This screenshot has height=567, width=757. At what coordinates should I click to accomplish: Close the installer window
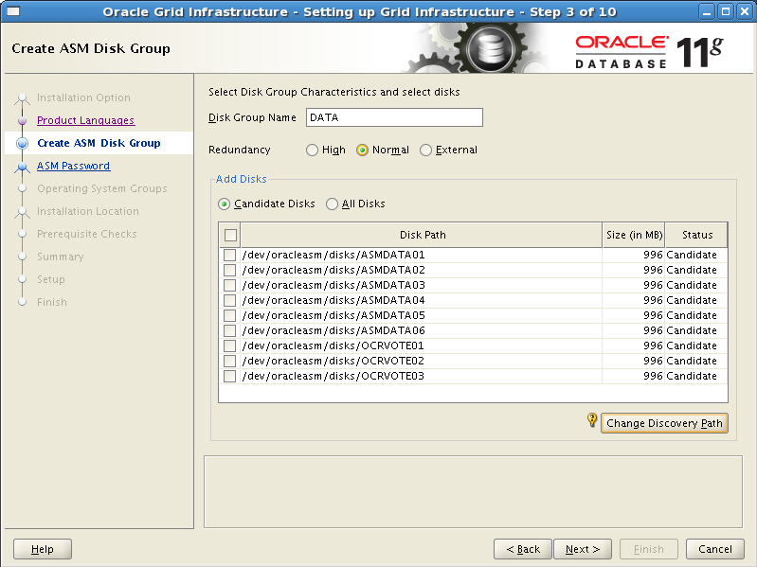pos(745,11)
